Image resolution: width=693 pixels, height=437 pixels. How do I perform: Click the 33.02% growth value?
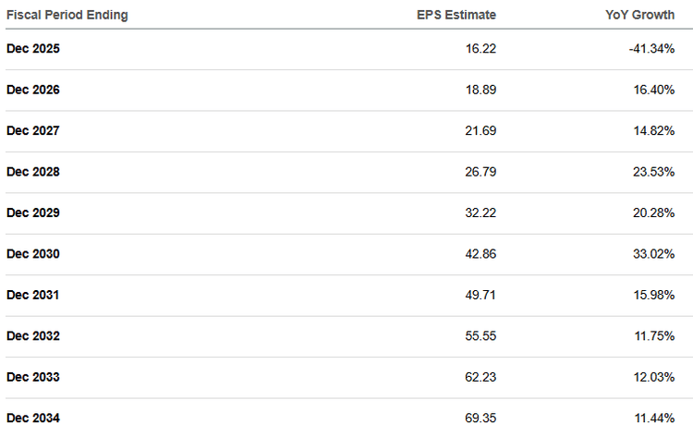(x=653, y=254)
